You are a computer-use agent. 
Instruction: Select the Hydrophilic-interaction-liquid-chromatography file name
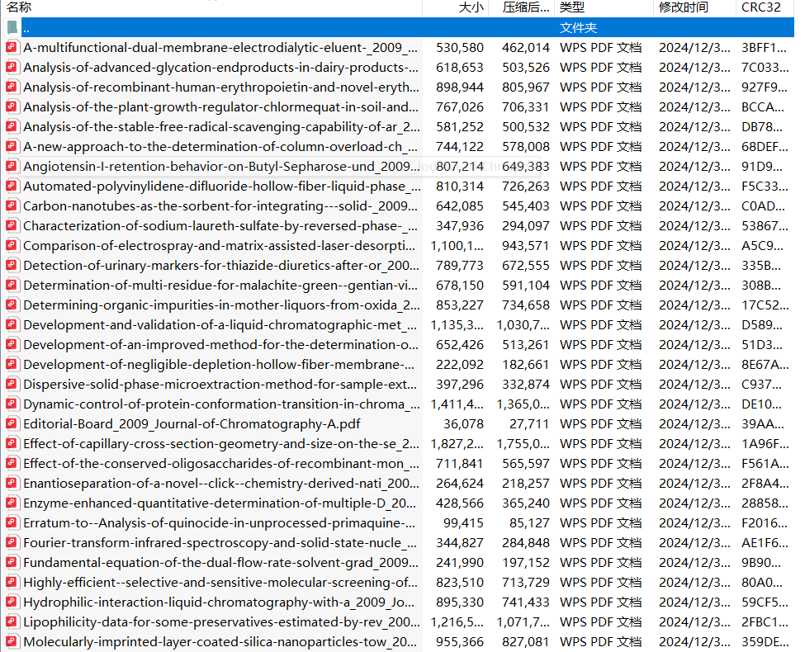tap(220, 602)
